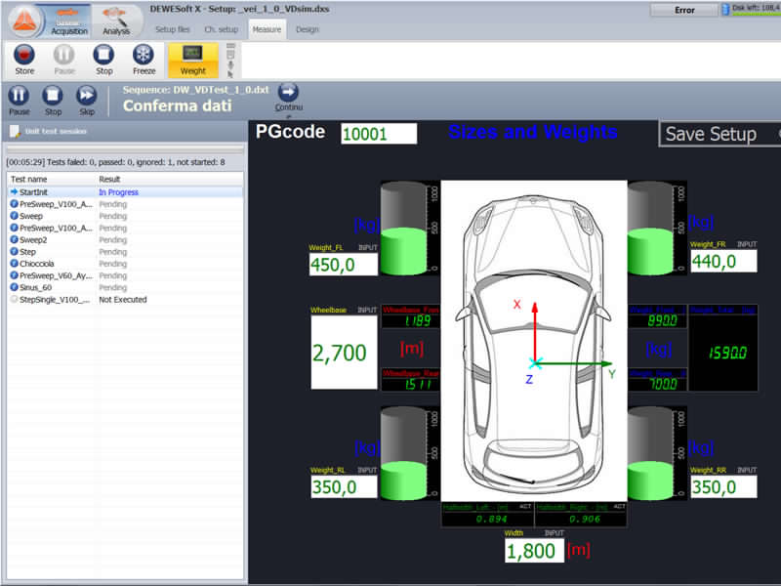Open the Ch. setup tab

222,29
